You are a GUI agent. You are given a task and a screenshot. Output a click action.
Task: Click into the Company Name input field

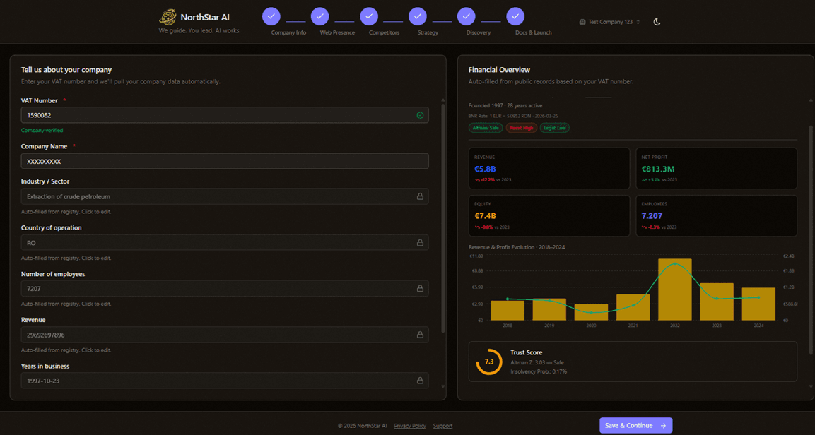[x=225, y=161]
